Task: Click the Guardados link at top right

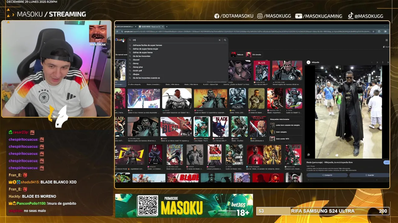Action: click(x=387, y=47)
